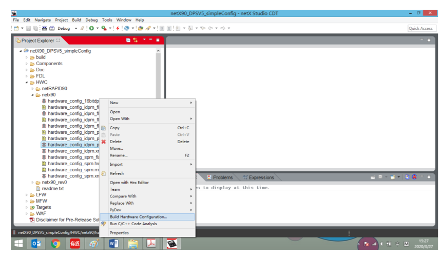
Task: Expand the netx90_rev0 folder
Action: [33, 183]
